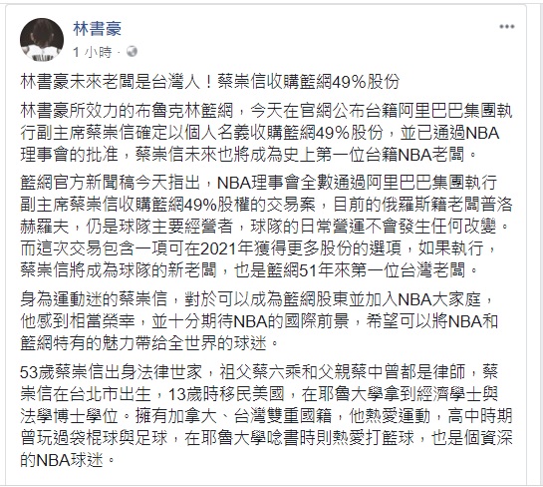Click the line starting '赫羅夫，仍是球隊主要經營者'
The width and height of the screenshot is (543, 487).
pyautogui.click(x=265, y=227)
